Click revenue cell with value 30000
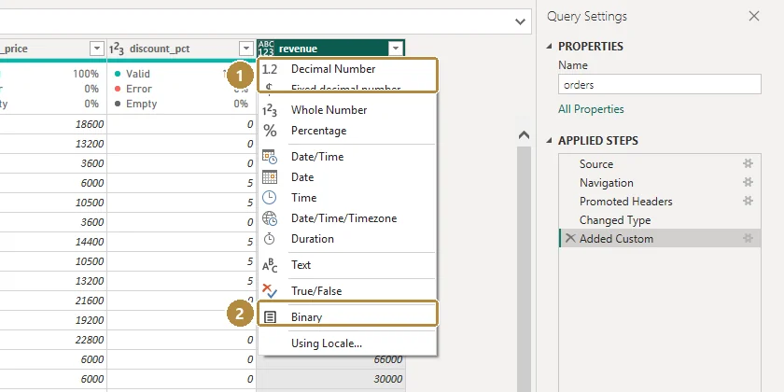 pos(331,379)
